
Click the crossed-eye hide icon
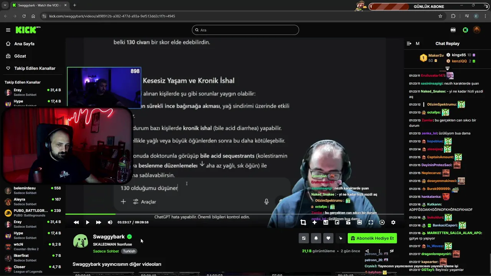click(x=392, y=251)
